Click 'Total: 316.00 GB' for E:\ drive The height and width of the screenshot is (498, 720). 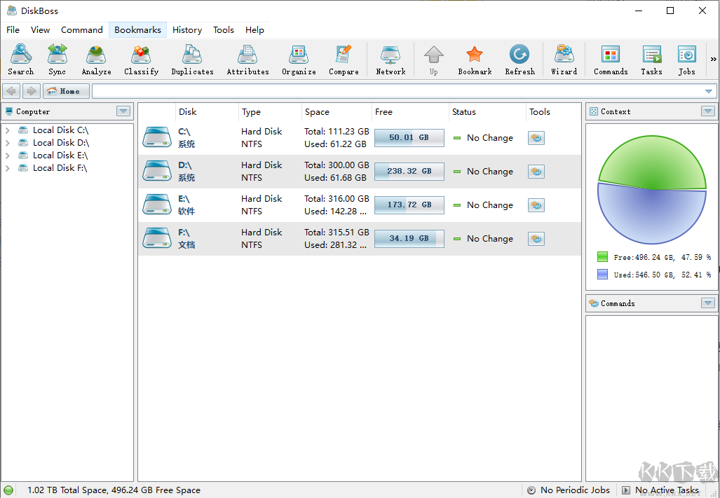coord(337,198)
